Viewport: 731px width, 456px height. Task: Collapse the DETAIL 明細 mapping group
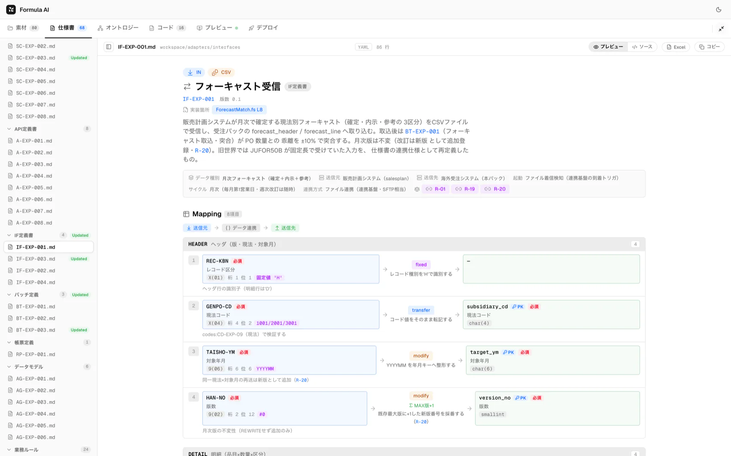coord(414,452)
